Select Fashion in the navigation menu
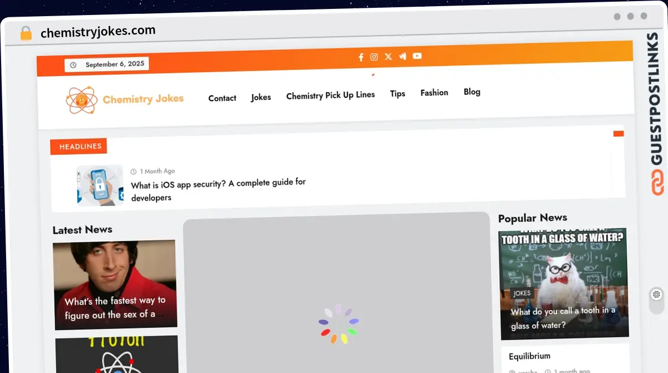This screenshot has width=668, height=373. [434, 92]
